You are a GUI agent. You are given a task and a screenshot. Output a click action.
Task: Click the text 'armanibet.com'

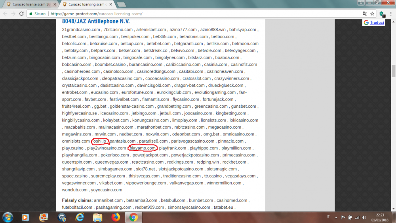(x=108, y=200)
